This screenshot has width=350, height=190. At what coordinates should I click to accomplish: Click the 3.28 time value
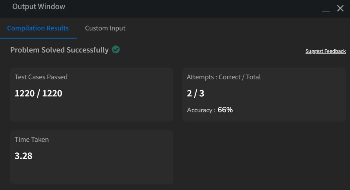click(x=24, y=156)
